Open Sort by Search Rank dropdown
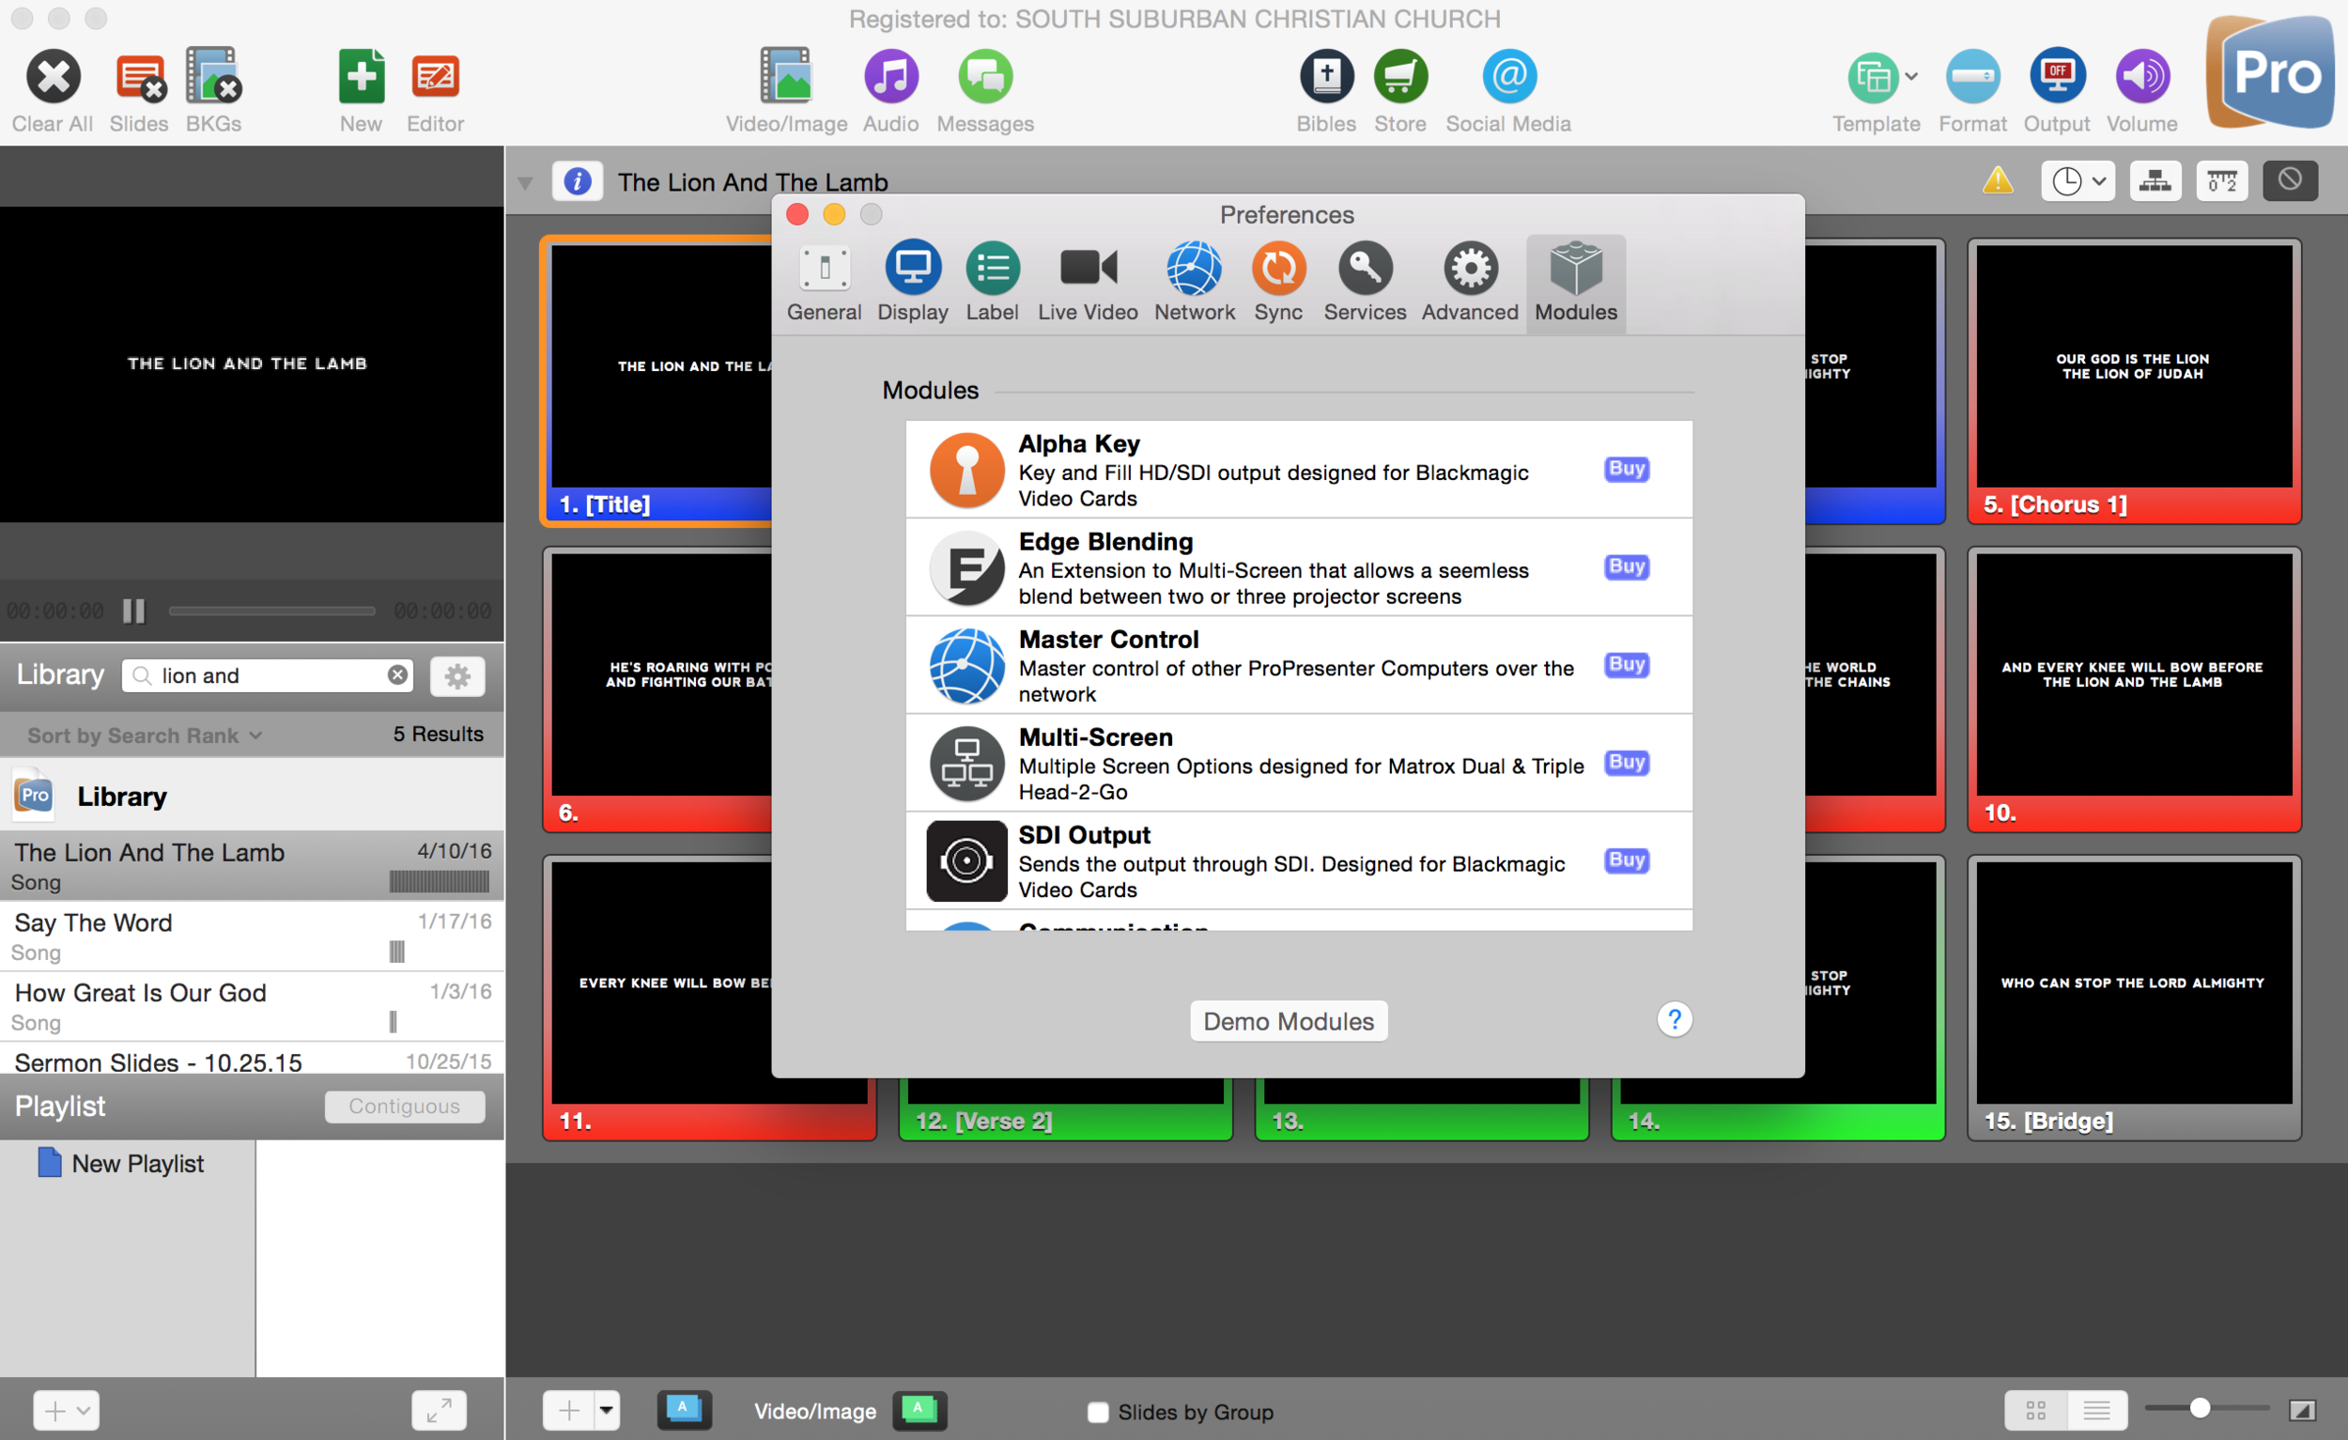The height and width of the screenshot is (1440, 2348). coord(145,735)
